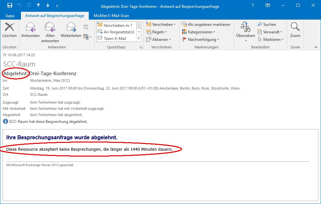Click the date Fr 16.06.2017 14:22
The image size is (321, 204).
click(x=19, y=55)
